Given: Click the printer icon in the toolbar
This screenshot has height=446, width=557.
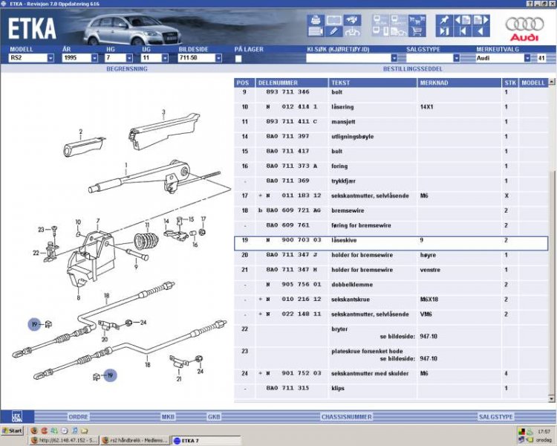Looking at the screenshot, I should coord(315,19).
